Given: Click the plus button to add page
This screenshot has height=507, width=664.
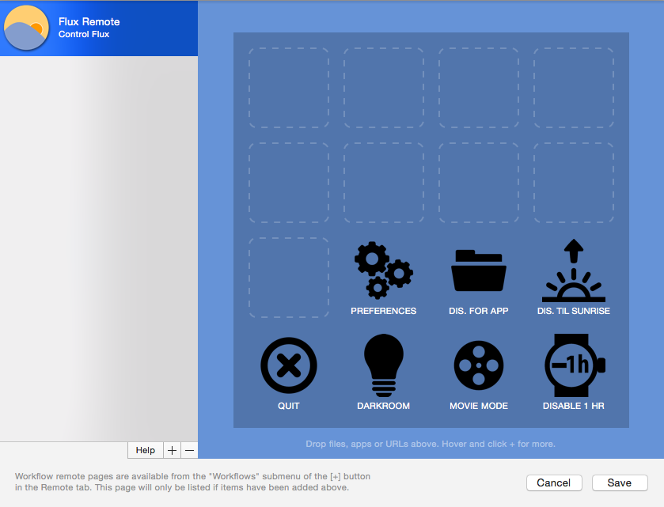Looking at the screenshot, I should pos(173,450).
